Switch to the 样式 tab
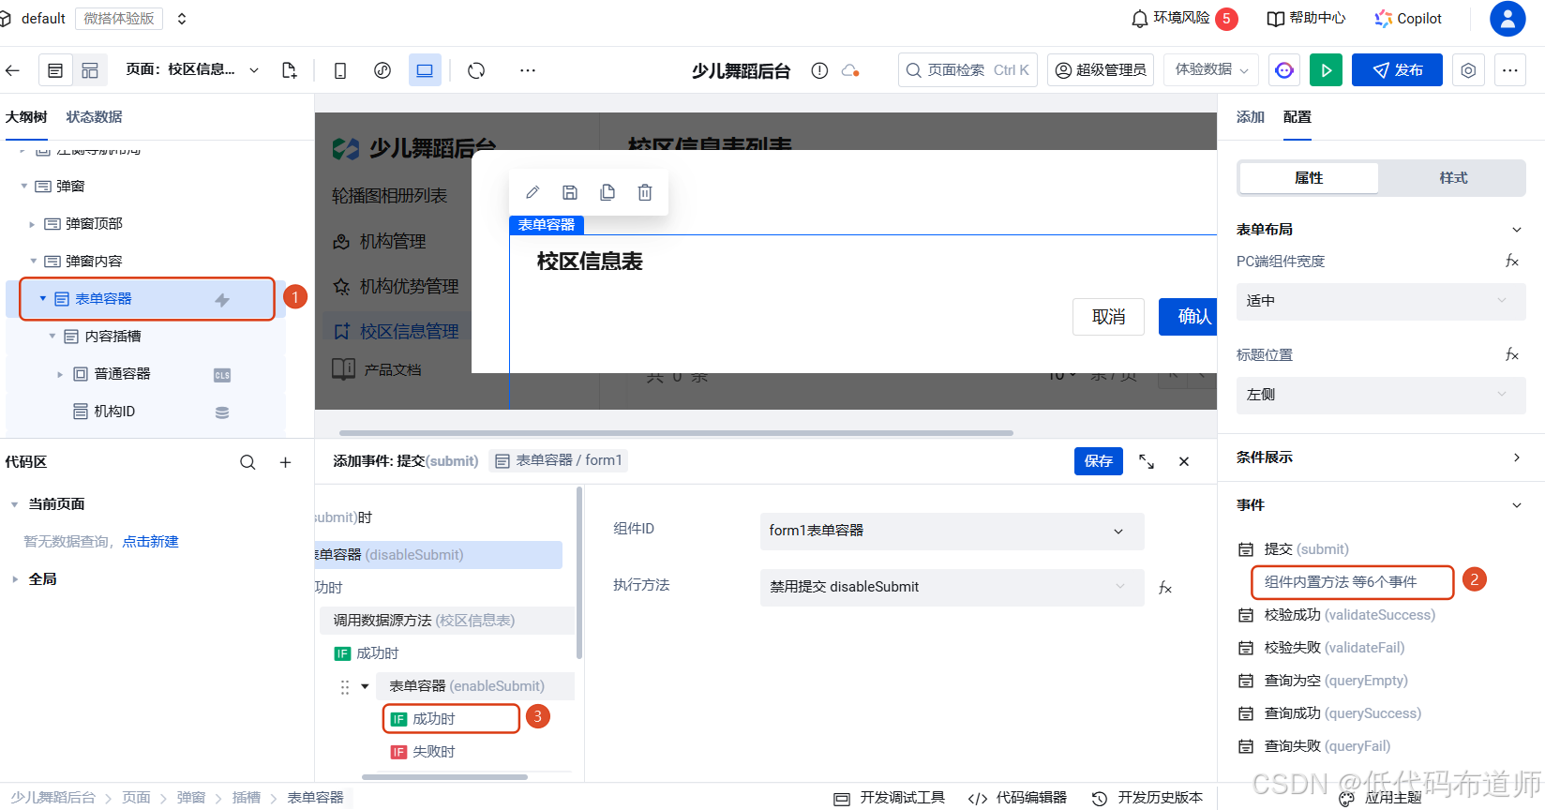This screenshot has width=1545, height=810. (1453, 178)
